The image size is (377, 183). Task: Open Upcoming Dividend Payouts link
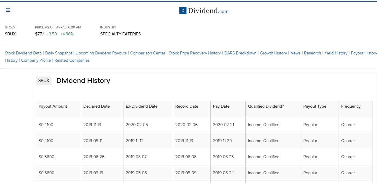tap(101, 53)
